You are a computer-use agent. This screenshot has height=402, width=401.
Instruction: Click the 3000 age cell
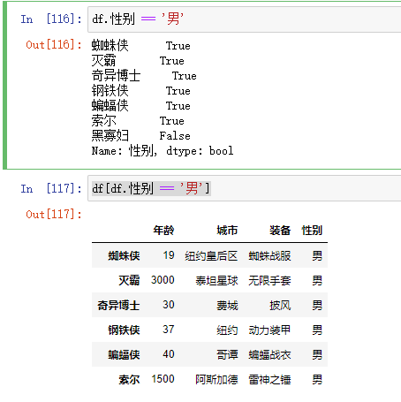point(163,280)
